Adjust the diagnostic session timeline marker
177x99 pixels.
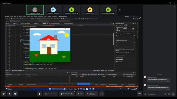(117, 29)
